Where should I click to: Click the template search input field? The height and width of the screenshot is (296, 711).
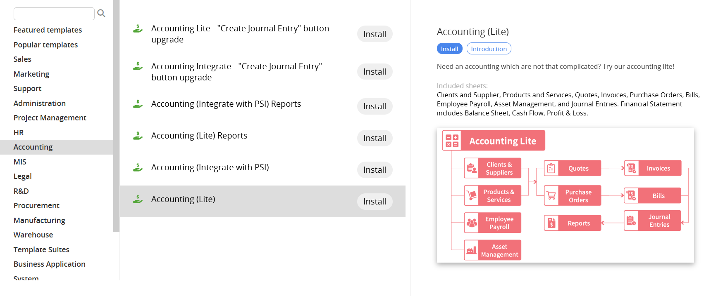54,14
